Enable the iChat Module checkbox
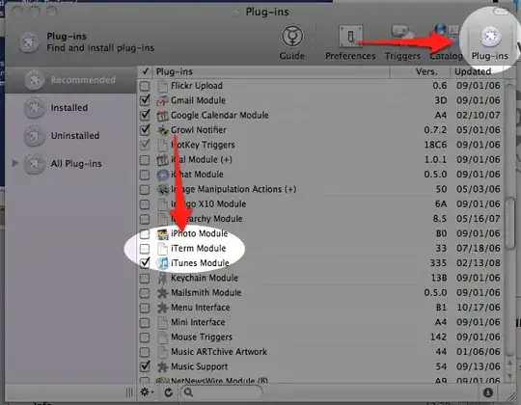The height and width of the screenshot is (405, 521). (145, 175)
